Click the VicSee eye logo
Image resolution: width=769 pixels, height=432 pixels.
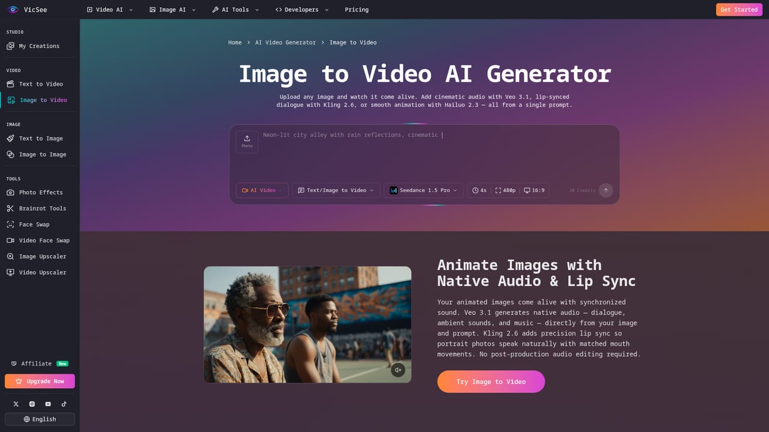pyautogui.click(x=13, y=10)
